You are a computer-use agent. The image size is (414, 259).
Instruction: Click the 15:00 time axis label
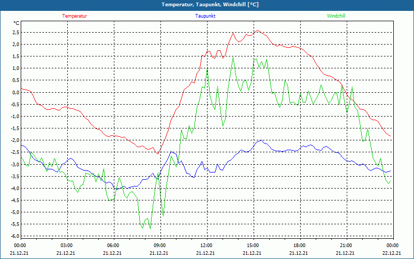[x=253, y=246]
